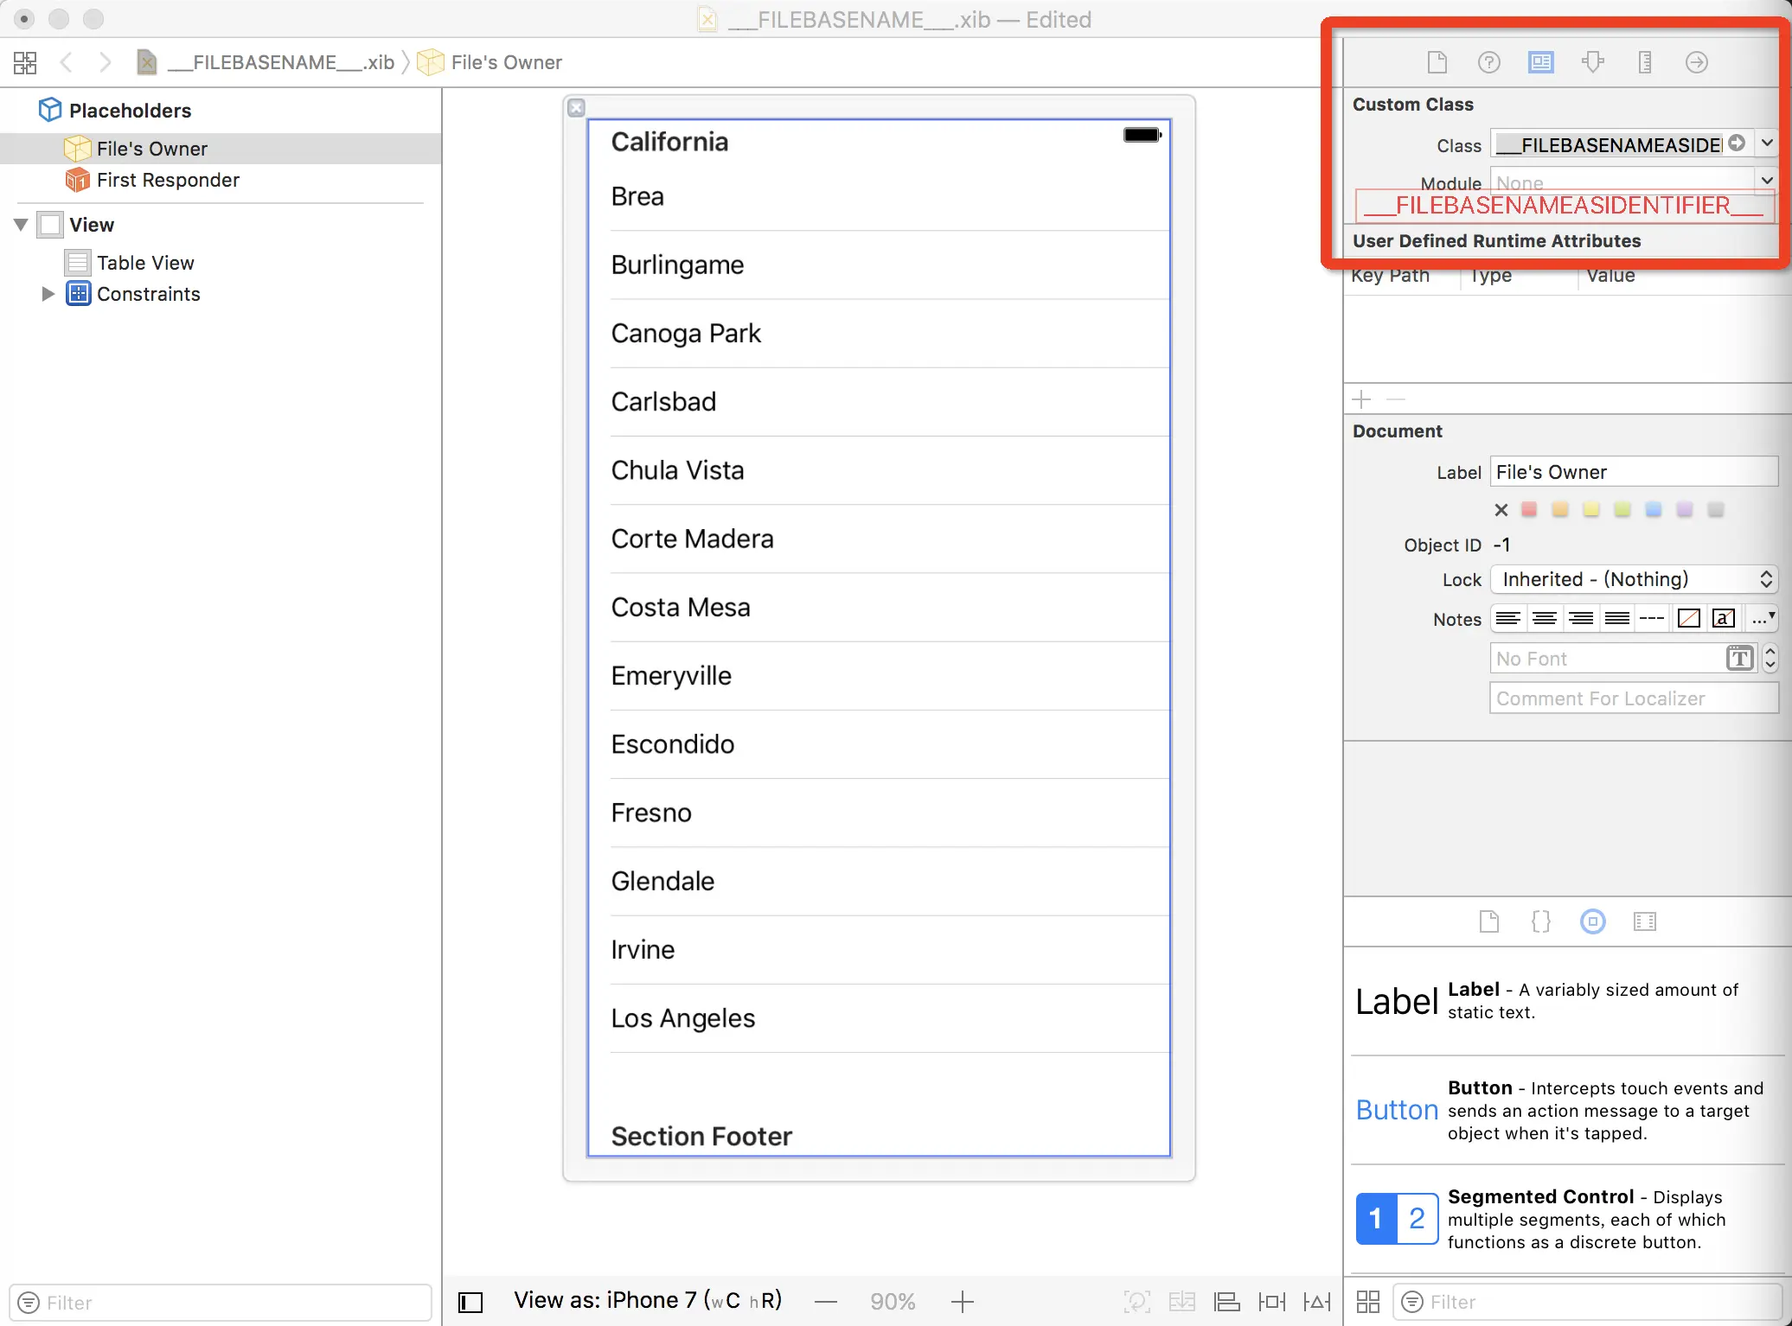Open the Identity inspector tab

[1540, 62]
